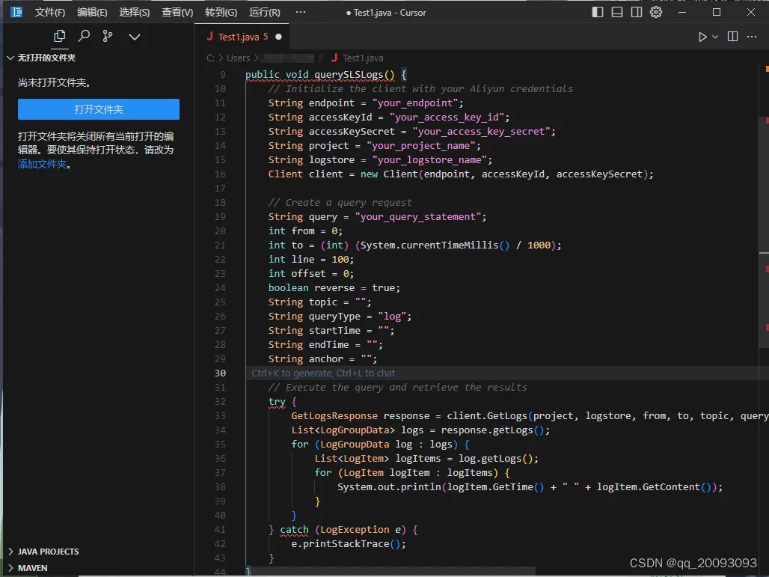Toggle the secondary sidebar layout icon
769x577 pixels.
[636, 12]
